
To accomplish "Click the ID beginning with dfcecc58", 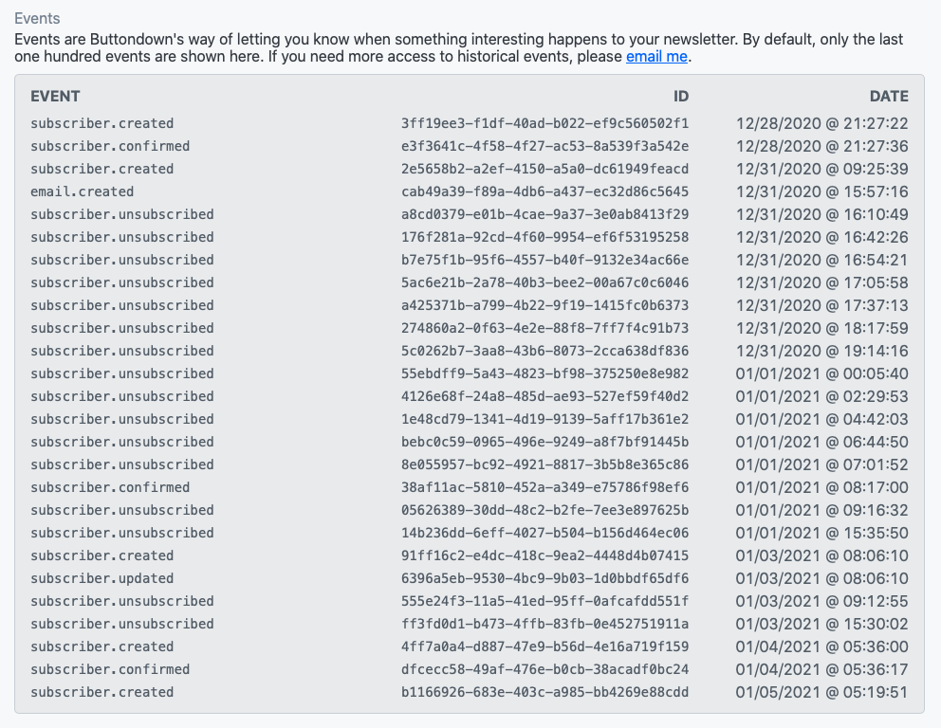I will coord(544,669).
